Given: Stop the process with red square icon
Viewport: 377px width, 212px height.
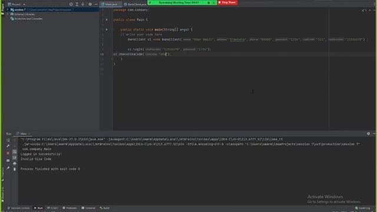Looking at the screenshot, I should click(8, 153).
